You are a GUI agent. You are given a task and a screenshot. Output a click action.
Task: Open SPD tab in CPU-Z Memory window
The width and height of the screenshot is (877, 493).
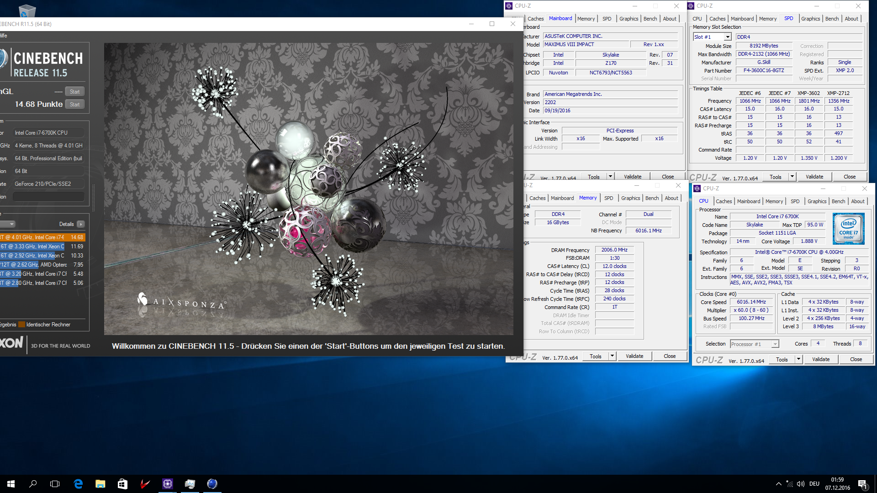click(609, 198)
